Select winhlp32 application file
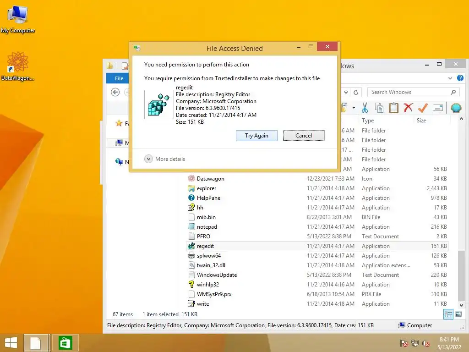The width and height of the screenshot is (469, 352). 207,284
